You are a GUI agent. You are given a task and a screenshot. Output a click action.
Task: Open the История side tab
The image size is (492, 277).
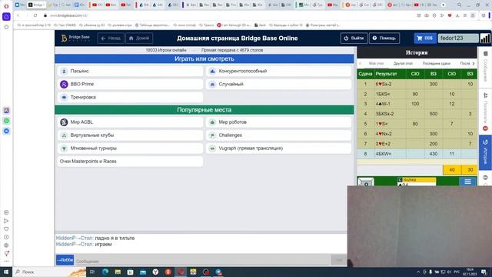tap(485, 152)
